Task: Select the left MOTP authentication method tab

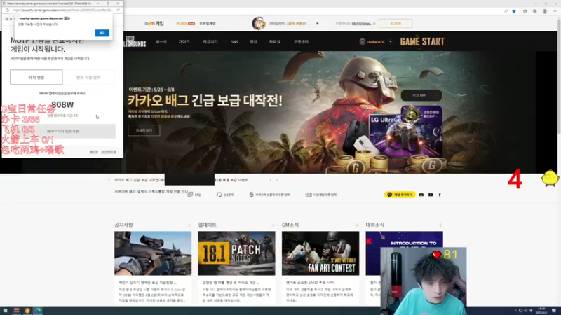Action: tap(36, 77)
